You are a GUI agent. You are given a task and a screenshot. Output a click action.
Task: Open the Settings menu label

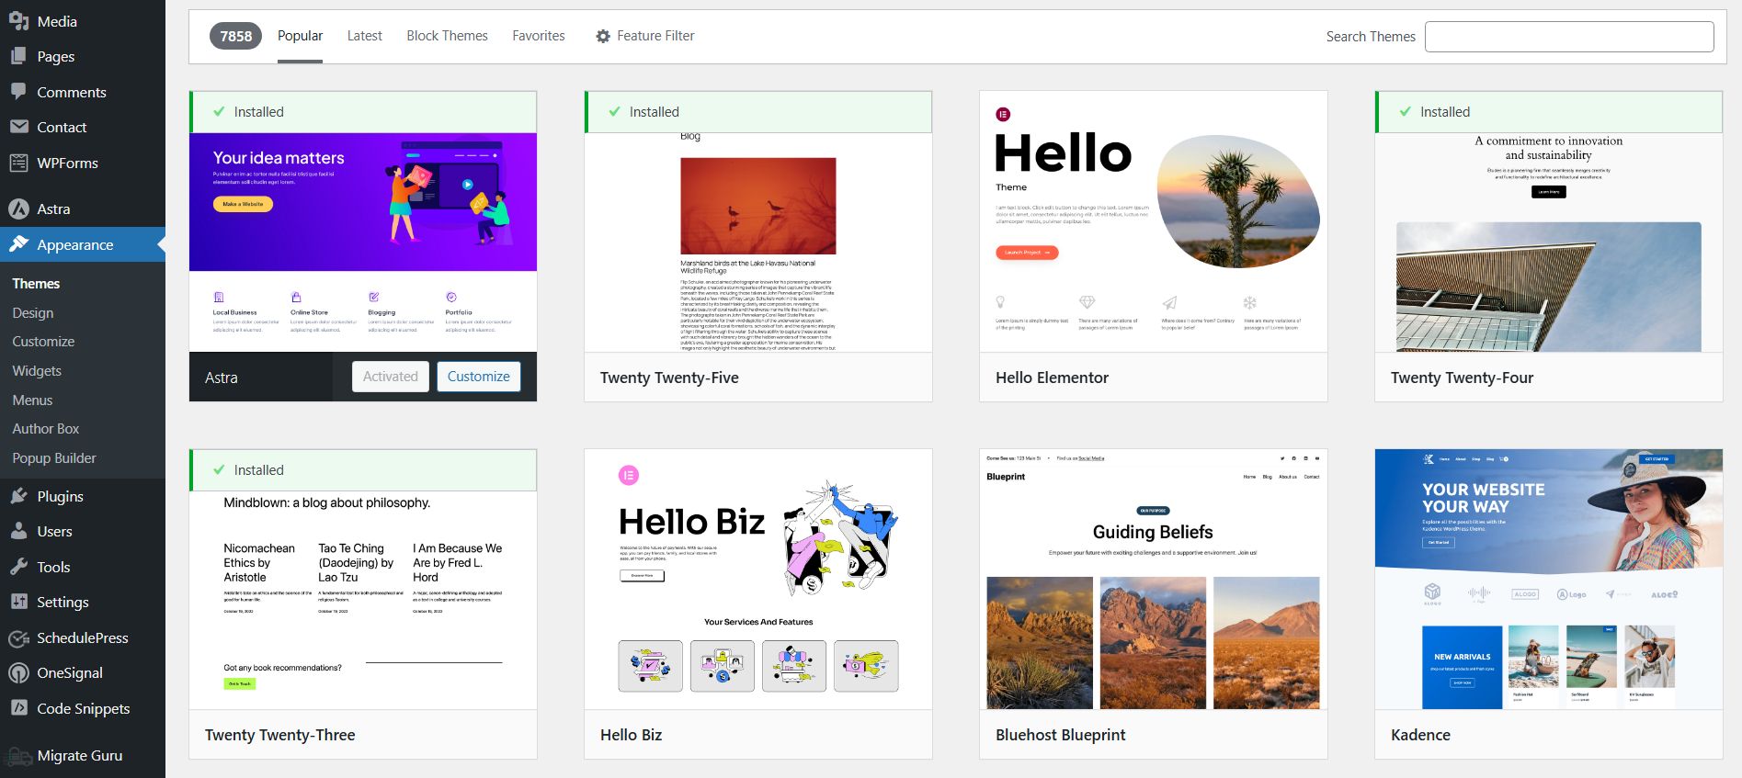pyautogui.click(x=63, y=602)
